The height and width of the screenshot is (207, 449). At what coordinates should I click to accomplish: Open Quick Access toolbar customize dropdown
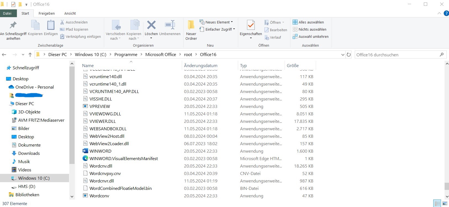(26, 4)
